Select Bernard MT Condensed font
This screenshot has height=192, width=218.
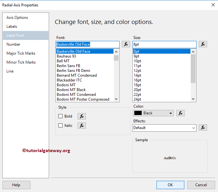click(x=85, y=75)
